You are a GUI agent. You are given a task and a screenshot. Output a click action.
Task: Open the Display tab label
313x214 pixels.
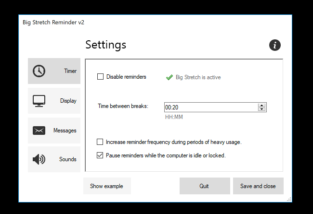pos(68,101)
